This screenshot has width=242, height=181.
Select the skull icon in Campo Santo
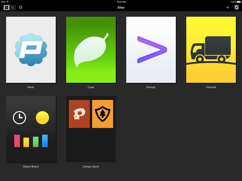pyautogui.click(x=79, y=114)
